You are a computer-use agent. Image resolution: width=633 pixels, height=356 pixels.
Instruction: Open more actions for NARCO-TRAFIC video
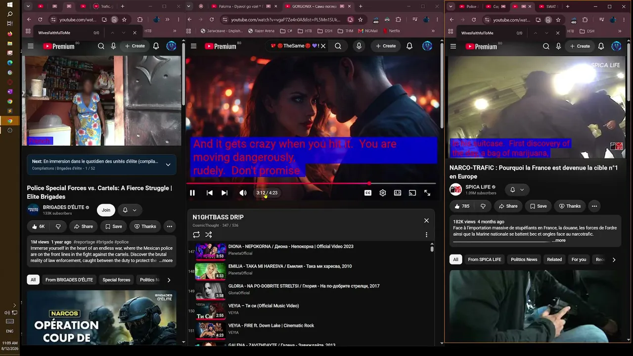594,206
